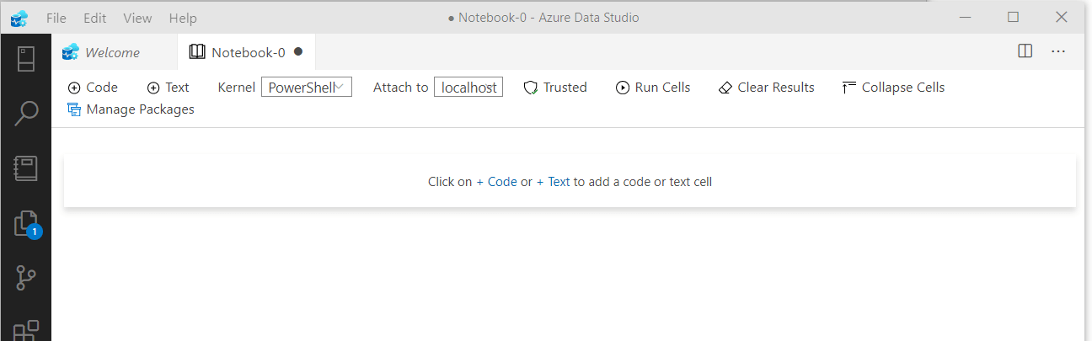The image size is (1092, 341).
Task: Open the File menu
Action: click(56, 18)
